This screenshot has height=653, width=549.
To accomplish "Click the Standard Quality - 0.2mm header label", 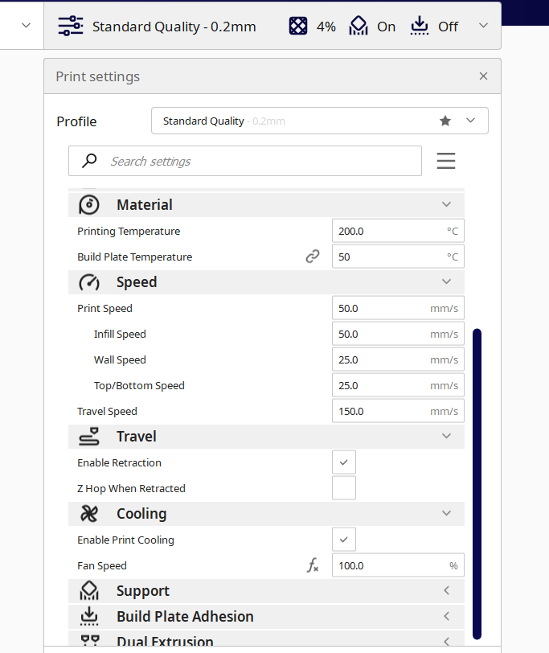I will click(x=174, y=27).
